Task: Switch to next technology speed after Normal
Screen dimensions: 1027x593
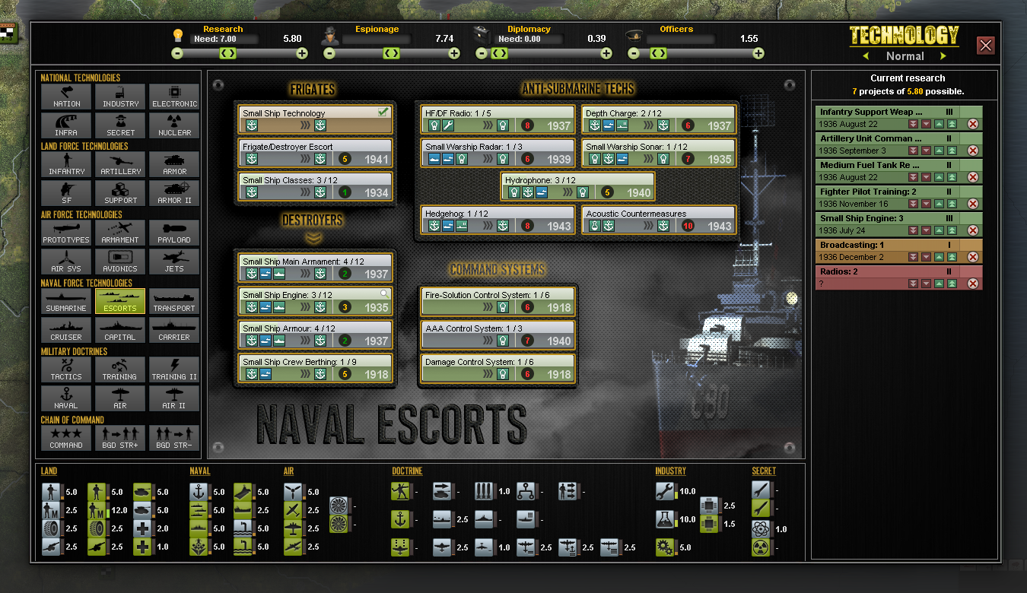Action: point(943,56)
